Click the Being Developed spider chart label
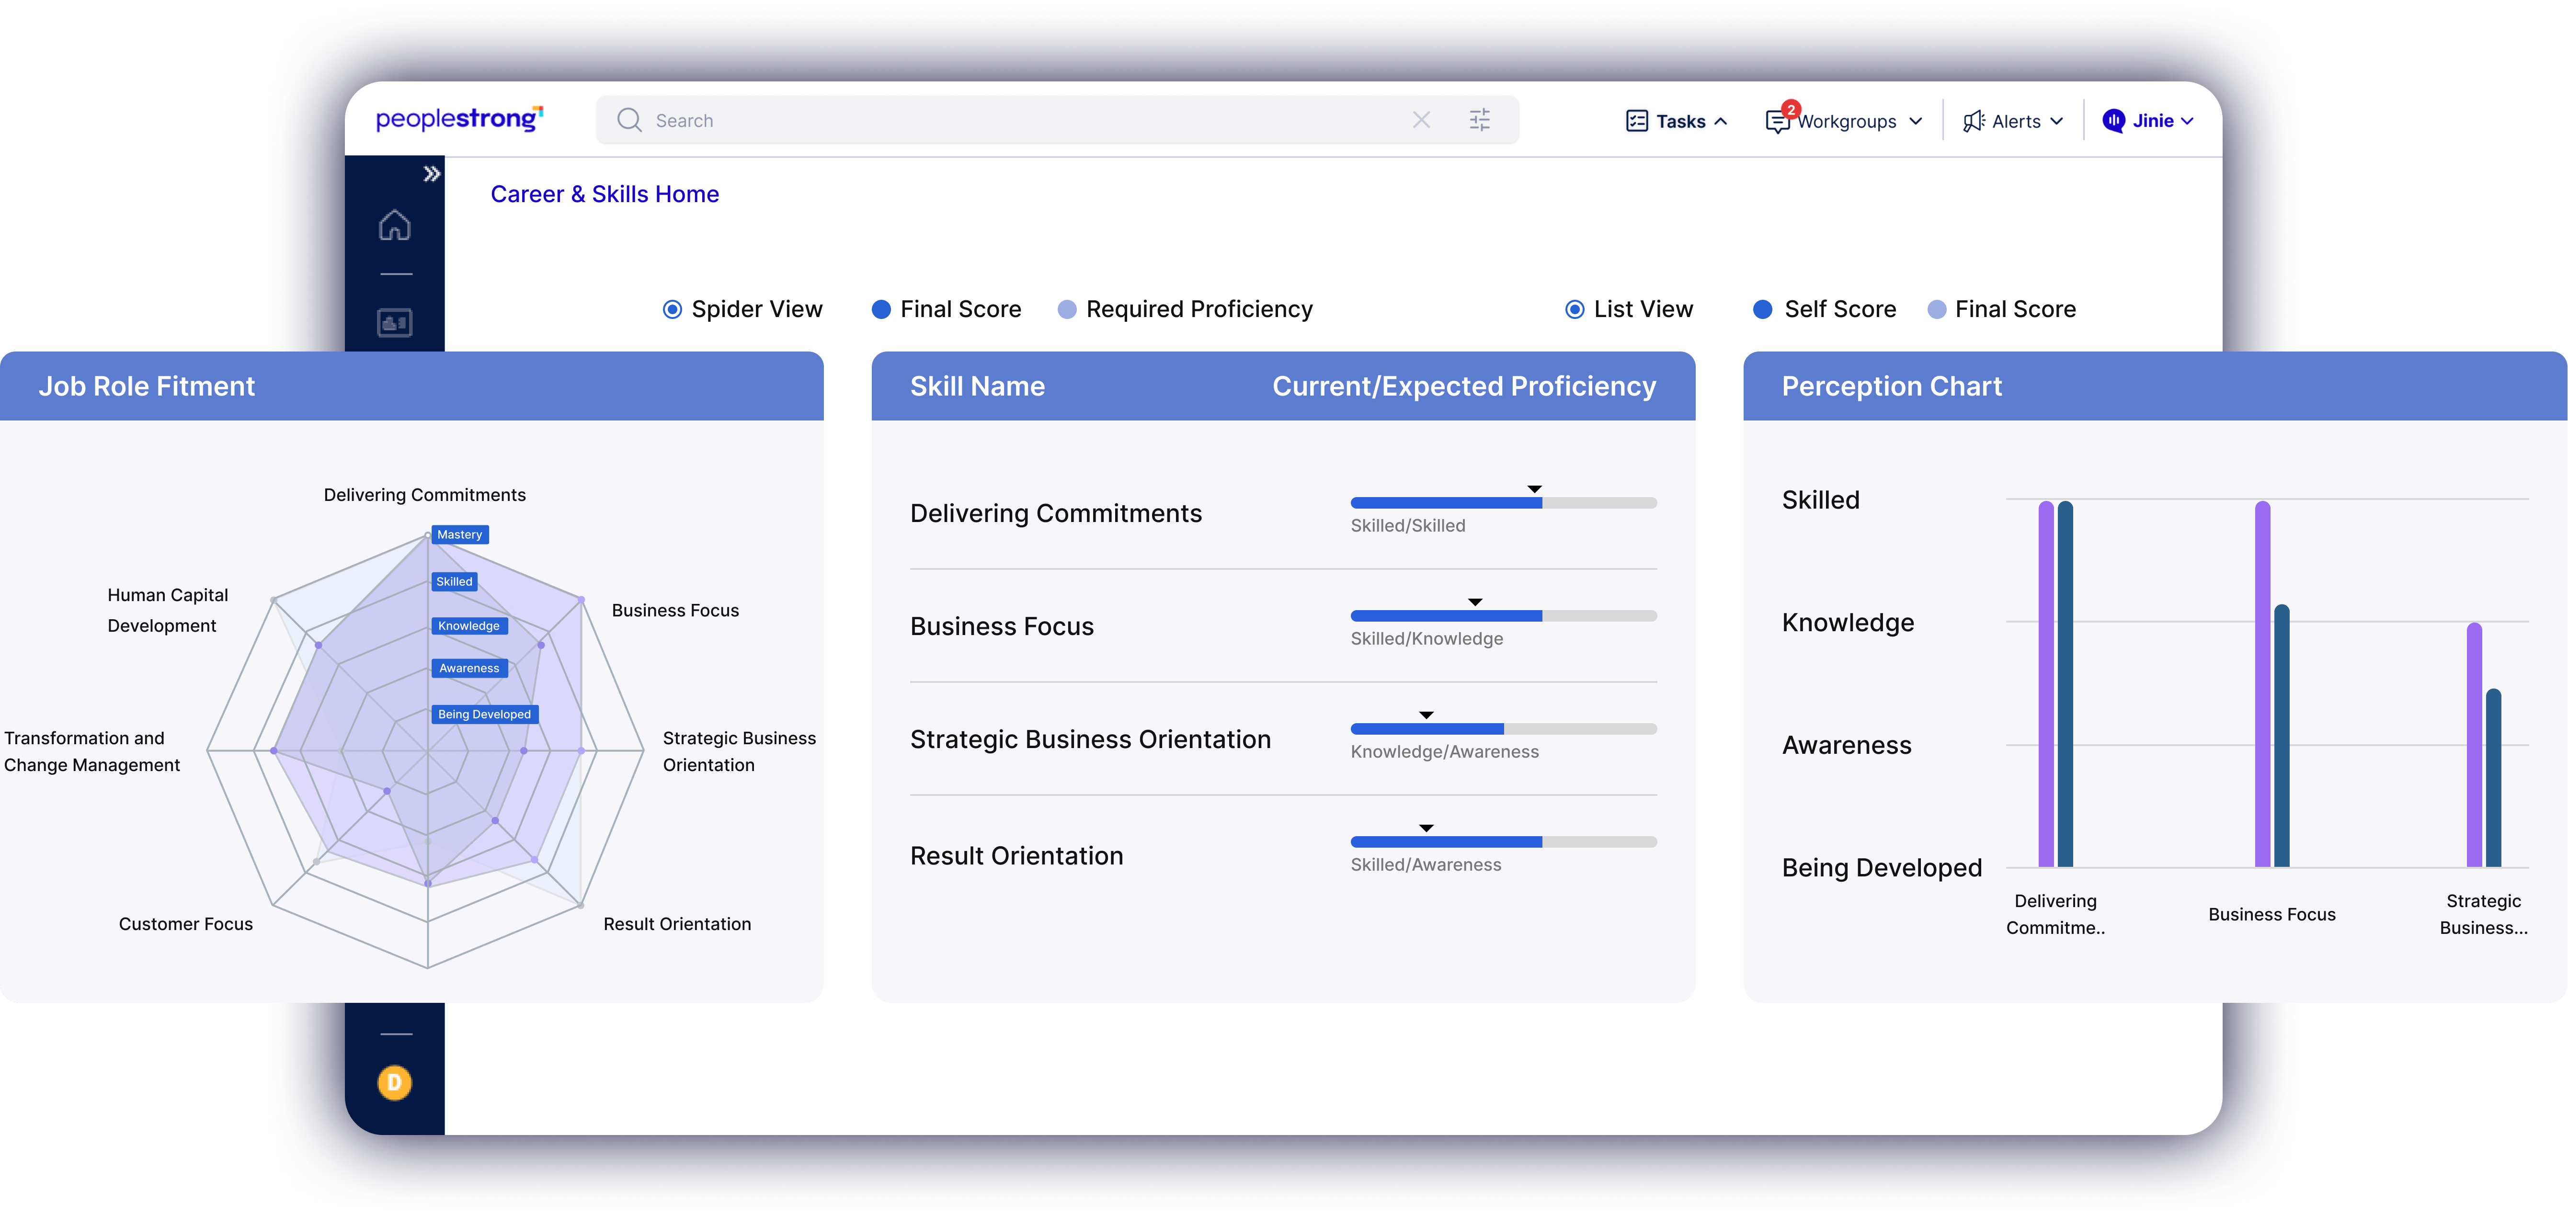 tap(484, 715)
